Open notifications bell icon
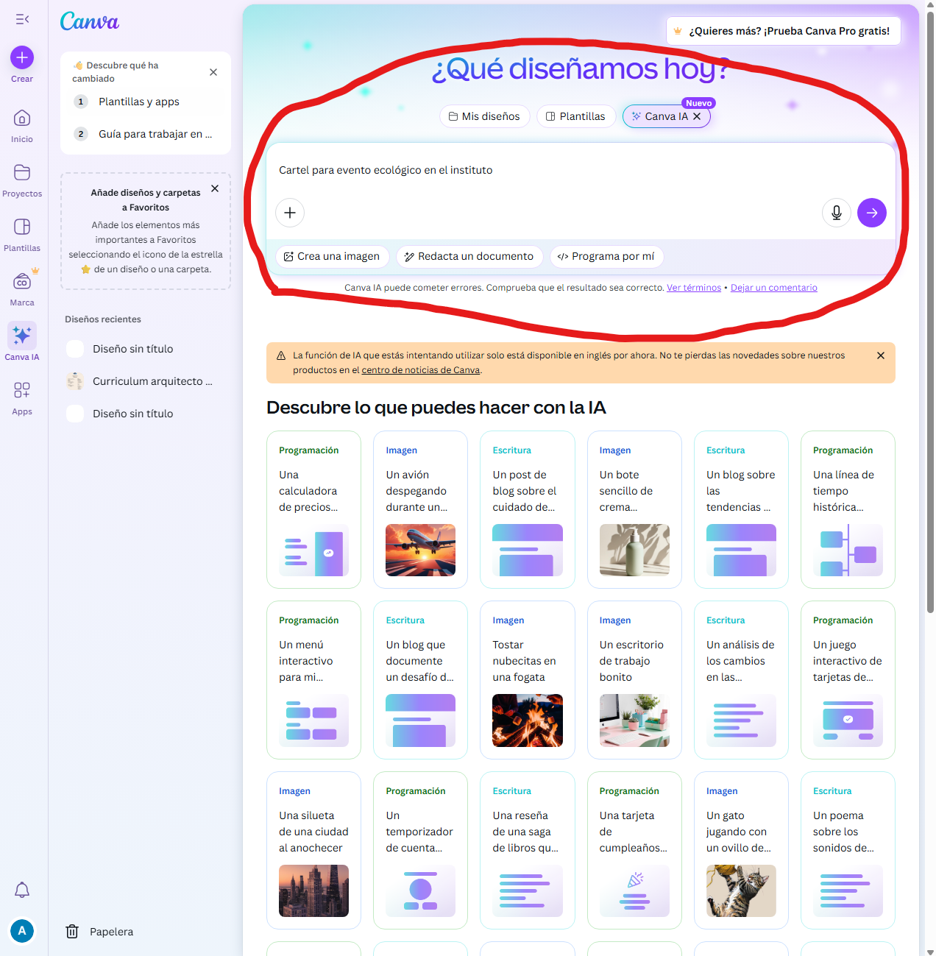This screenshot has height=956, width=936. coord(22,890)
